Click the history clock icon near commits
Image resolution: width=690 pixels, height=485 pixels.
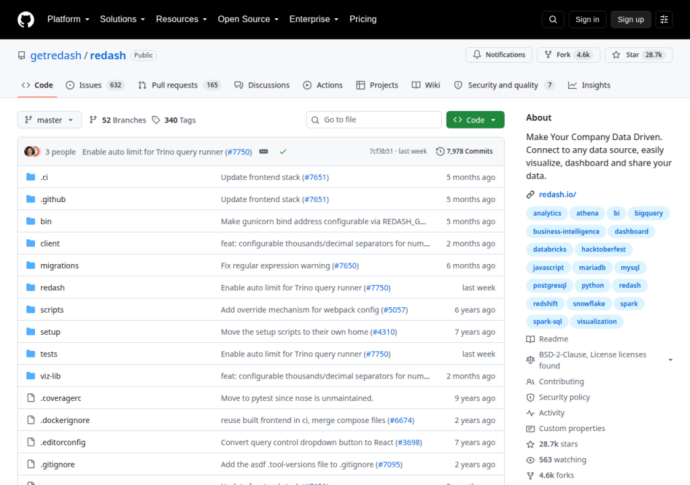tap(440, 152)
